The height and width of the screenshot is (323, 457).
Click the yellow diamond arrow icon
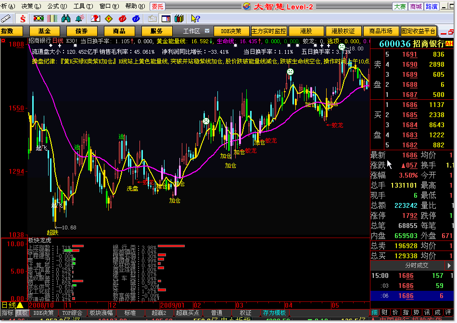pos(109,19)
